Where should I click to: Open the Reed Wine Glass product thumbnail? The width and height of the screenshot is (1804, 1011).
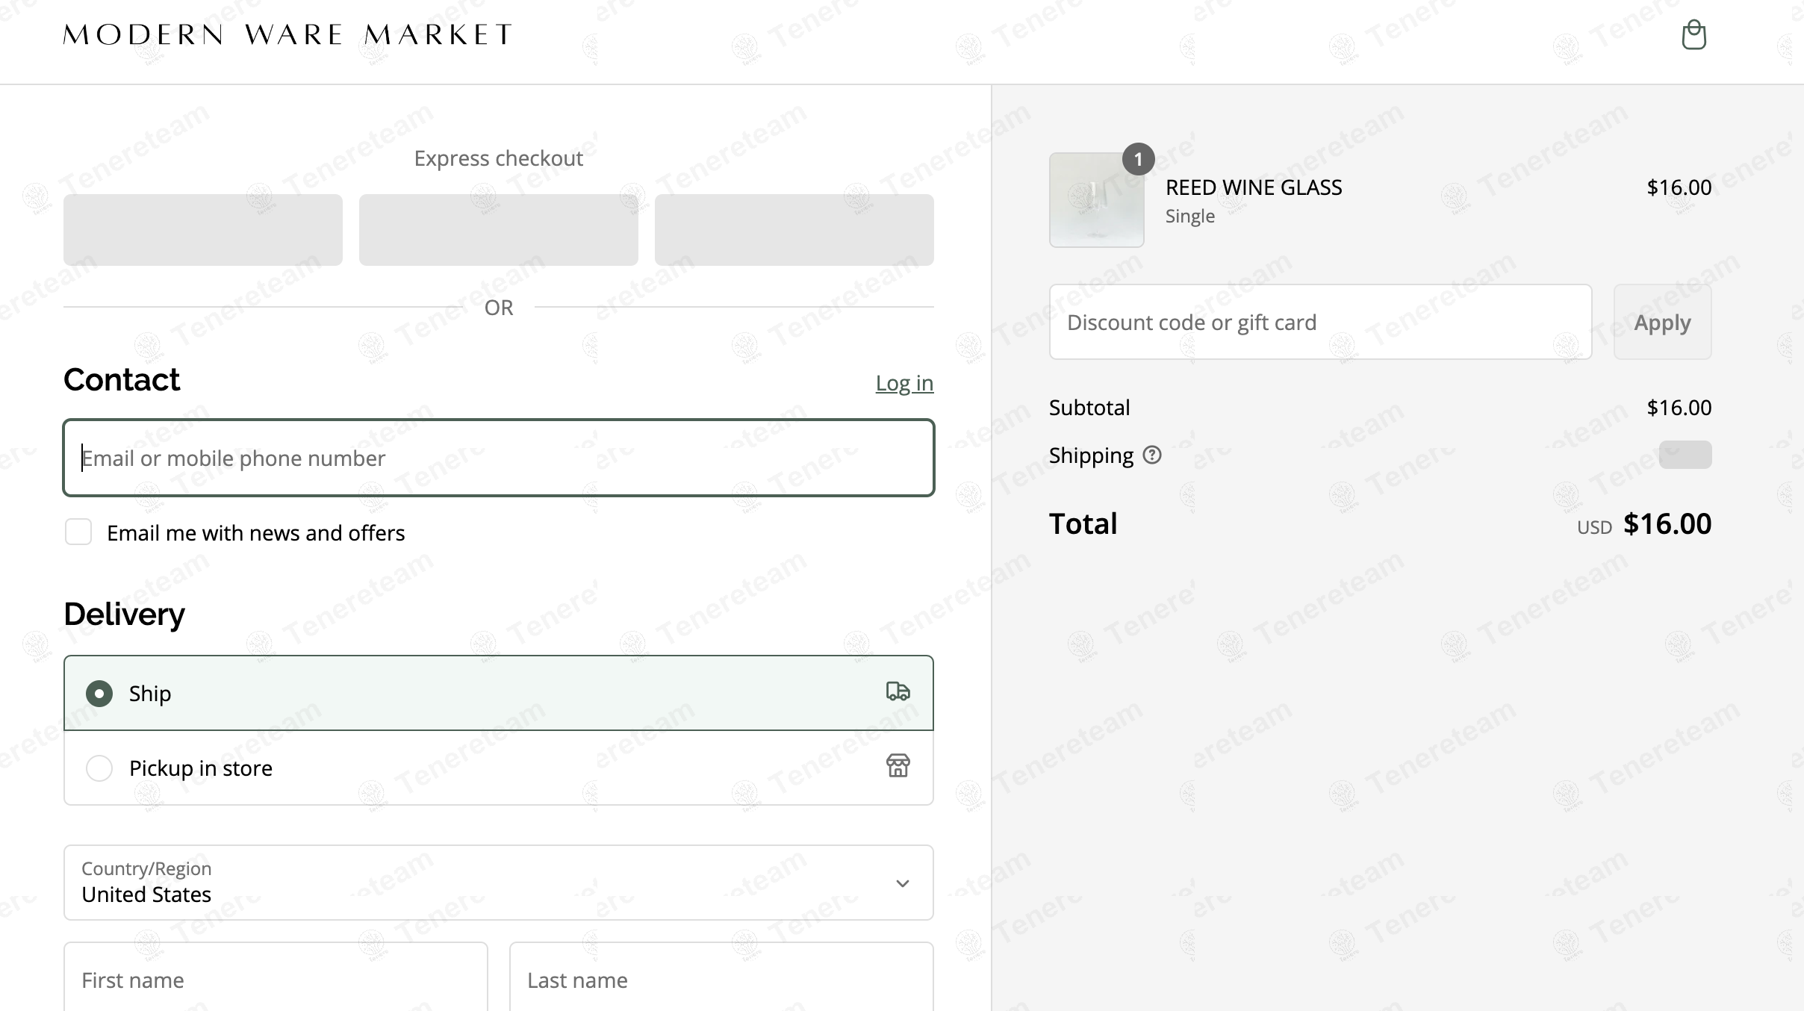1096,200
